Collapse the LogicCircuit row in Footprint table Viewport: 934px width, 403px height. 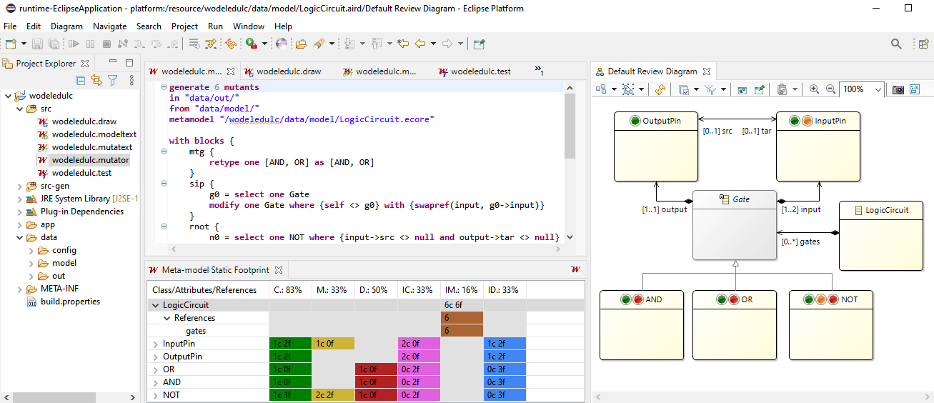[156, 305]
